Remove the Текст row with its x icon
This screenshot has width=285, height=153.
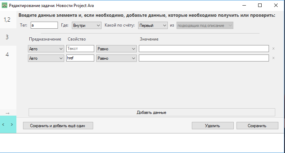(273, 49)
